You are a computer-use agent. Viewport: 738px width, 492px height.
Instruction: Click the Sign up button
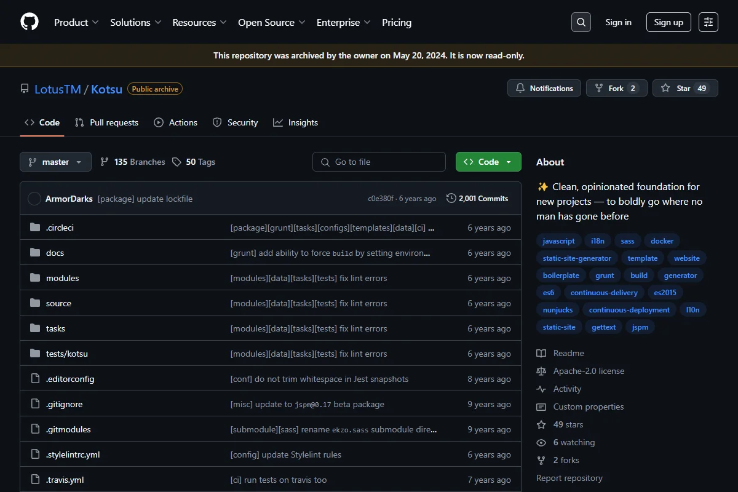[669, 22]
